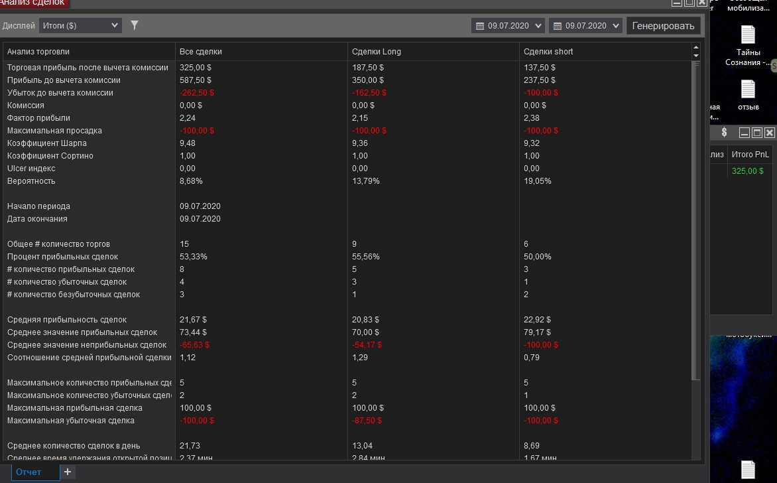777x483 pixels.
Task: Click the 79,17 $ short average value
Action: 537,332
